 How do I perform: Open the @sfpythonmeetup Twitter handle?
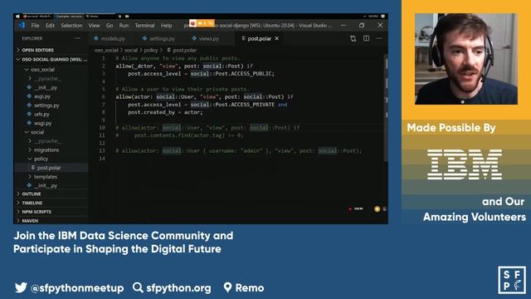click(x=77, y=288)
